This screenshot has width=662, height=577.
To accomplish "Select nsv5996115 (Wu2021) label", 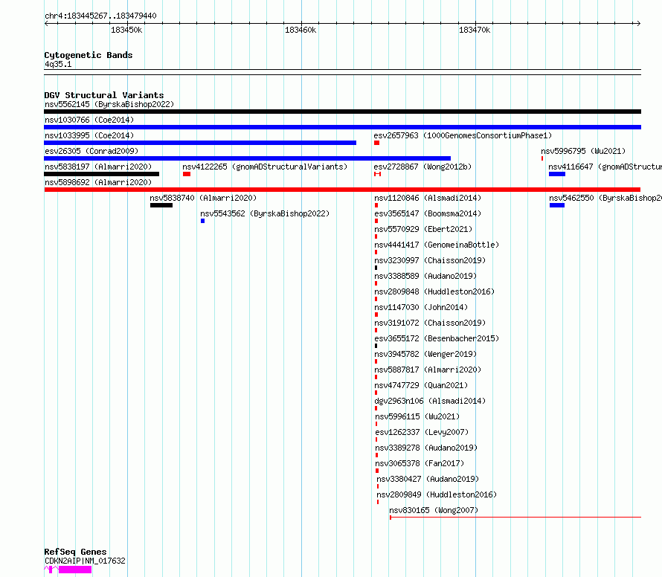I will pyautogui.click(x=417, y=416).
